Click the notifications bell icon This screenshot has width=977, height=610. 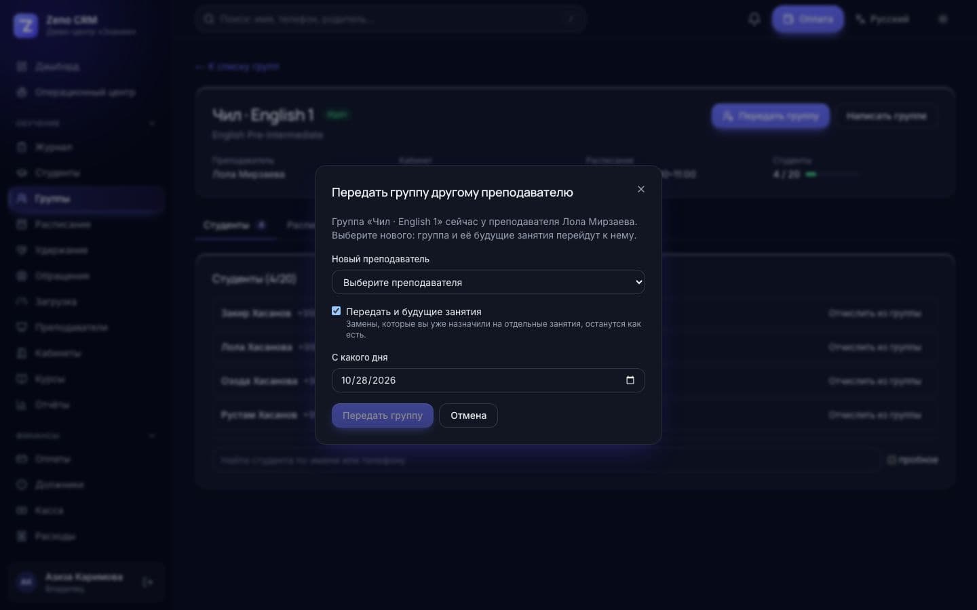pos(754,19)
